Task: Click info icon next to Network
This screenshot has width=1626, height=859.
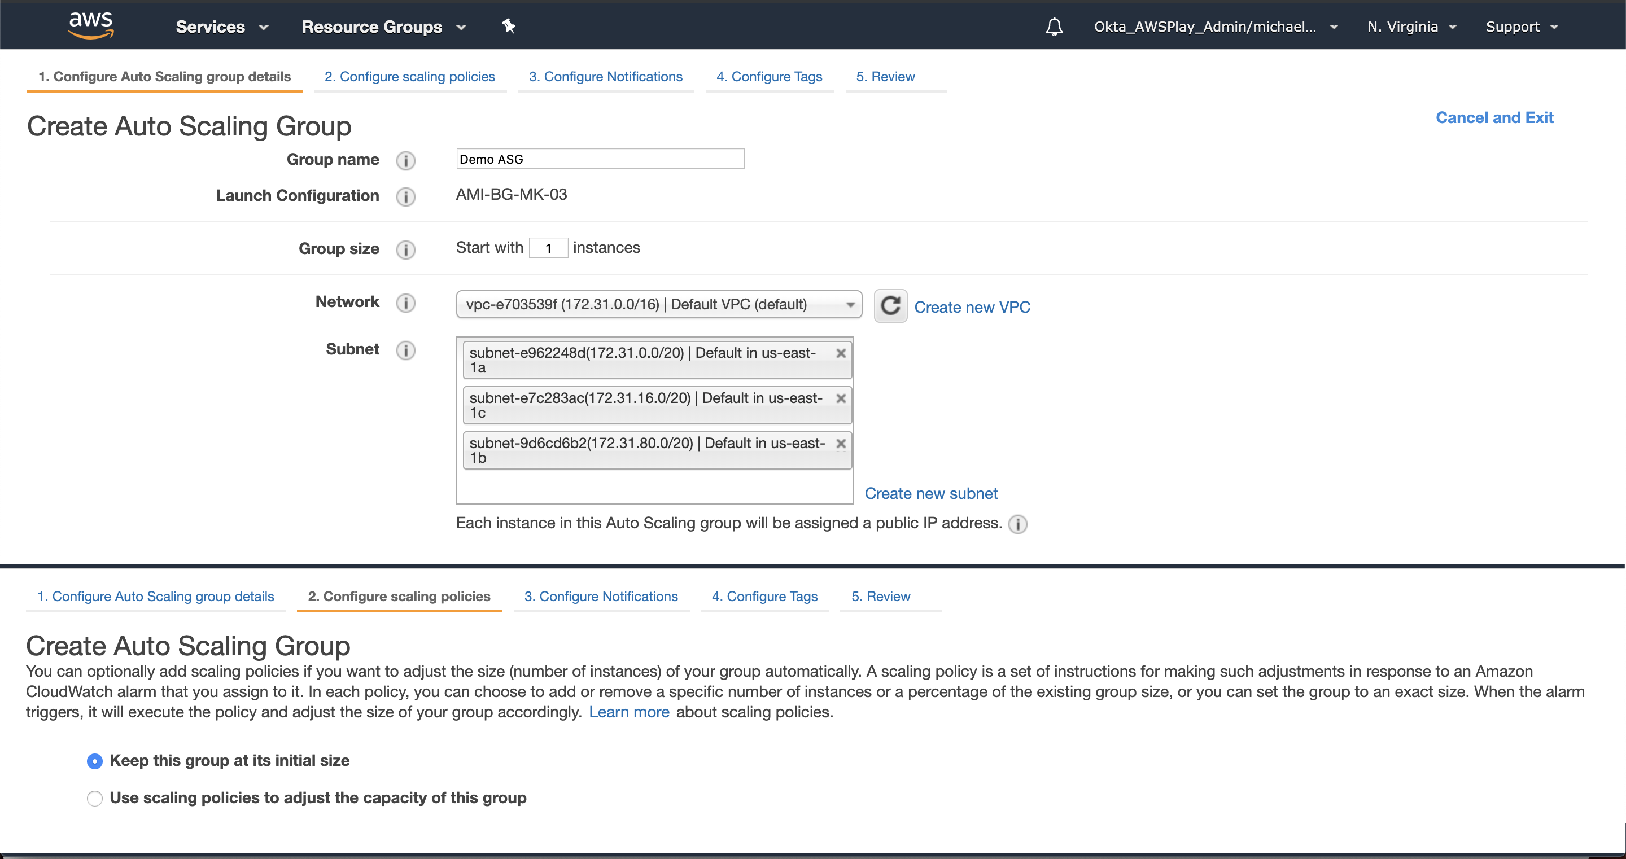Action: tap(406, 303)
